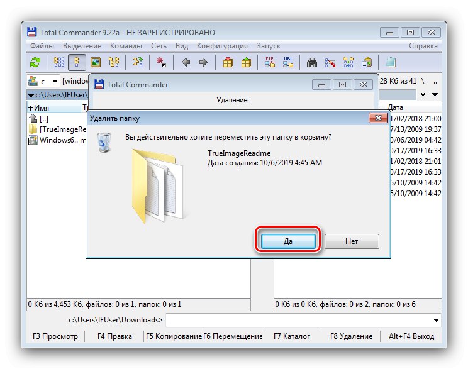Pack files with red-arrow box icon
Image resolution: width=468 pixels, height=369 pixels.
pyautogui.click(x=228, y=62)
